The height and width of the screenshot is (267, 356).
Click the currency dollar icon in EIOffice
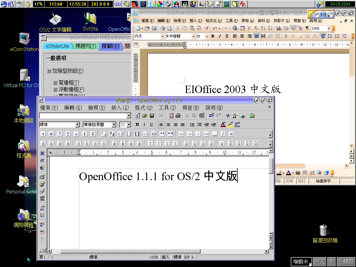(286, 36)
